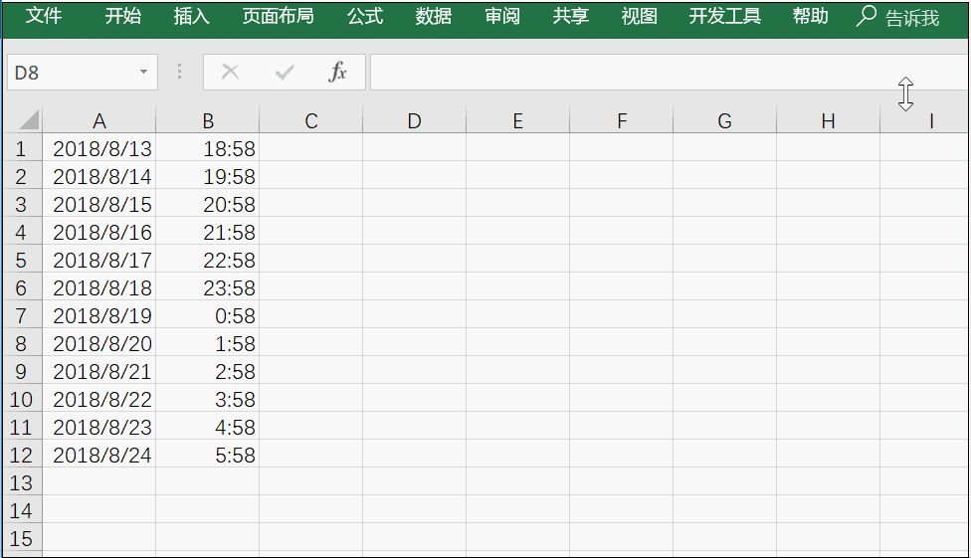
Task: Select row 5 header
Action: point(21,260)
